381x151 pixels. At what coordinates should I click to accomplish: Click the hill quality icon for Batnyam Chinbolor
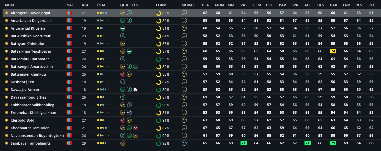pyautogui.click(x=123, y=43)
